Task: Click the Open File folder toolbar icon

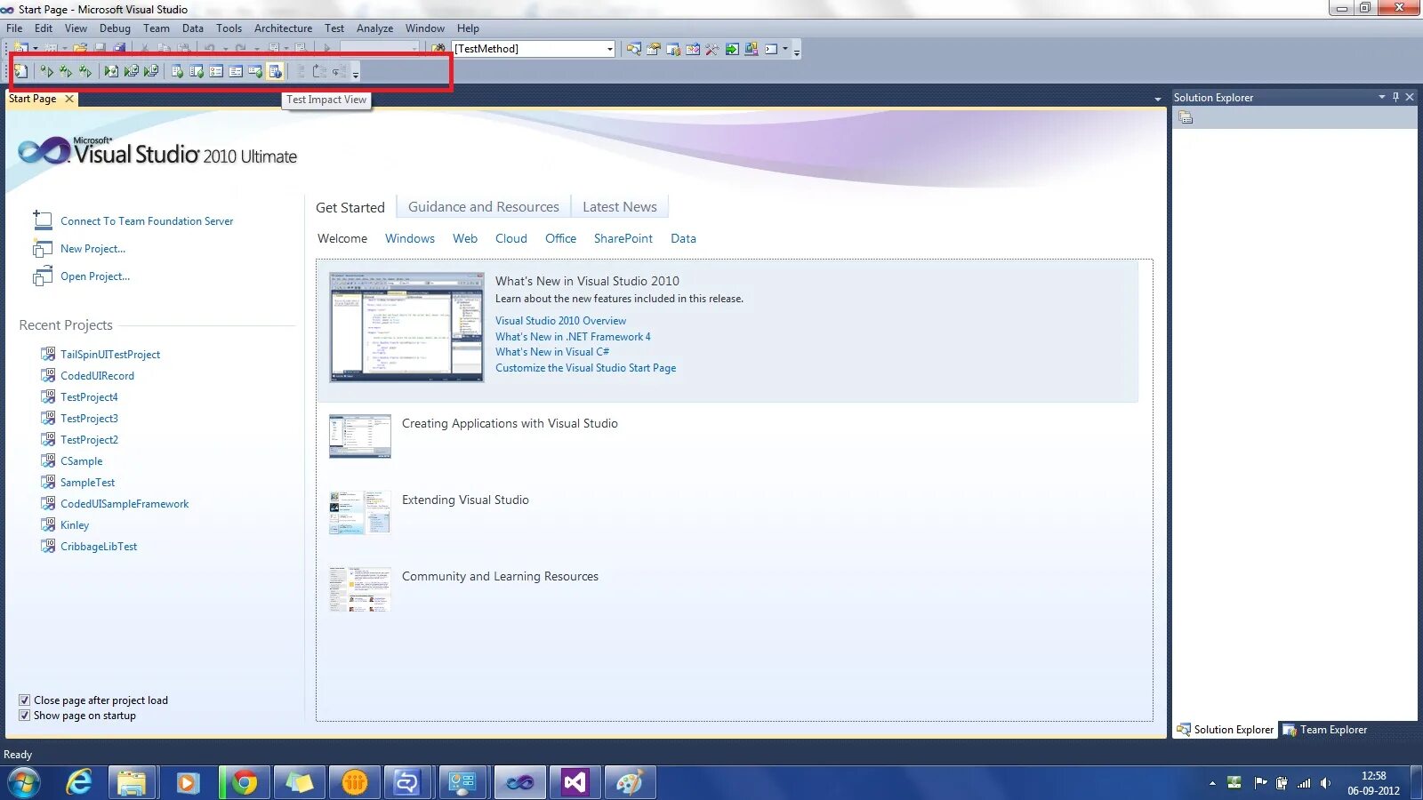Action: tap(80, 48)
